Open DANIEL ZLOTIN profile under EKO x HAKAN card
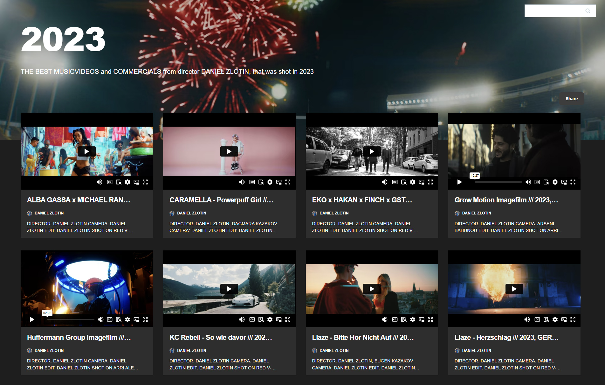 click(x=334, y=213)
